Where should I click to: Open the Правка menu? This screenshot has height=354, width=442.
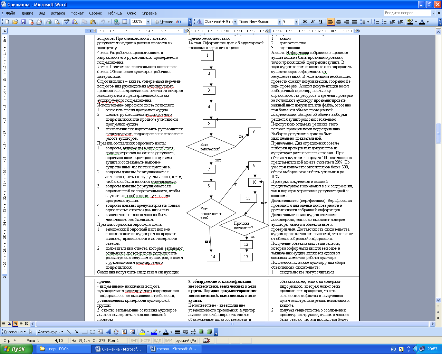[x=27, y=13]
